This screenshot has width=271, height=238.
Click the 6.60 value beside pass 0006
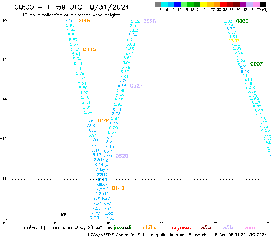(228, 21)
